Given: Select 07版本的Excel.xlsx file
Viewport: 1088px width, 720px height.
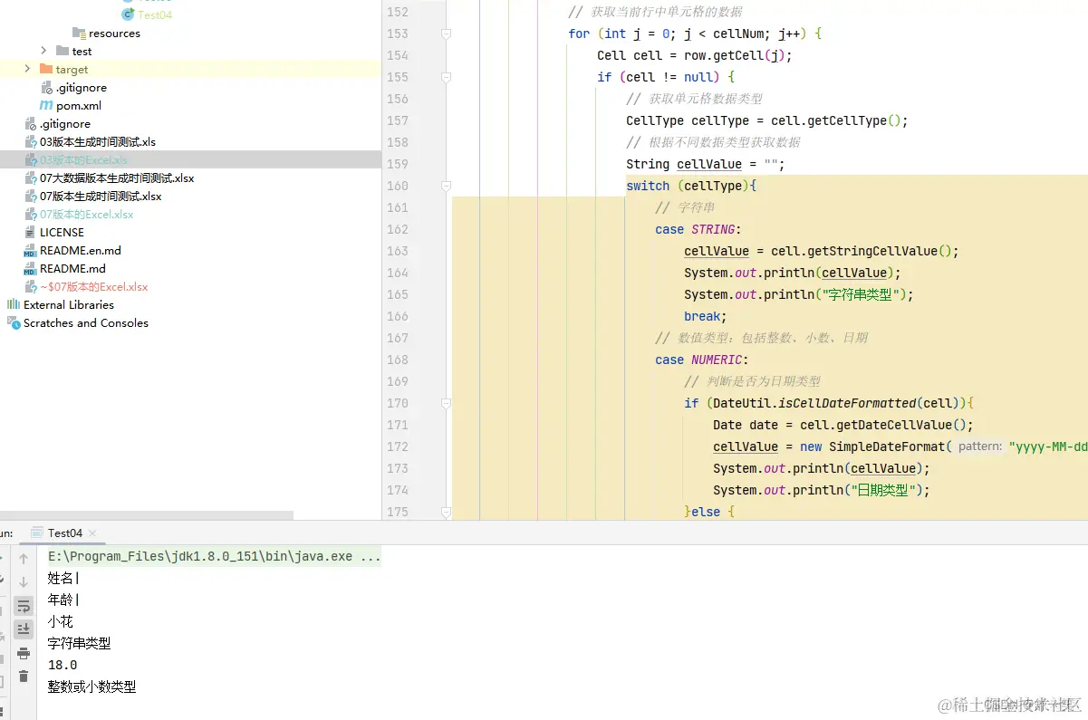Looking at the screenshot, I should pyautogui.click(x=87, y=215).
